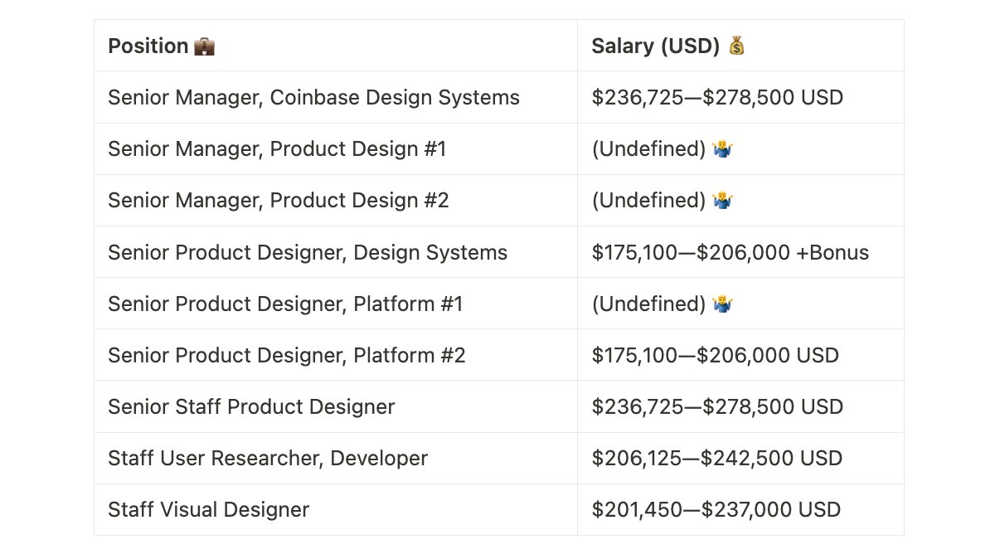Select Senior Product Designer, Design Systems row
1000x559 pixels.
click(x=499, y=252)
